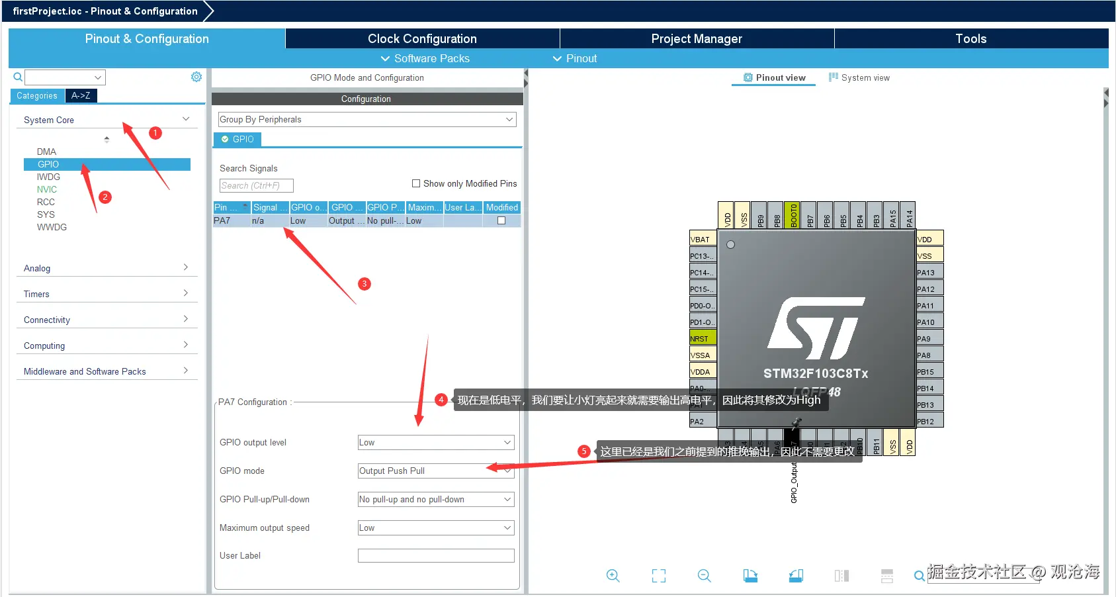This screenshot has width=1116, height=597.
Task: Switch to the A->Z tab
Action: click(81, 95)
